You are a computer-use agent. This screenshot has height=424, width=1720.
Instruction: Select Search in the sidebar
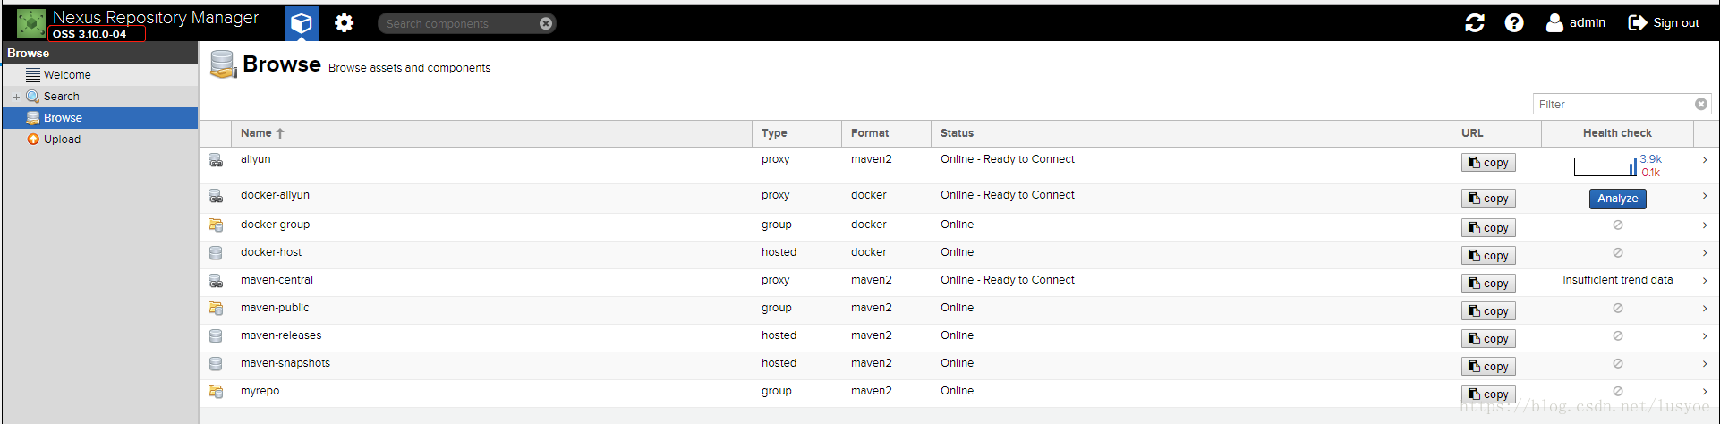pyautogui.click(x=100, y=97)
